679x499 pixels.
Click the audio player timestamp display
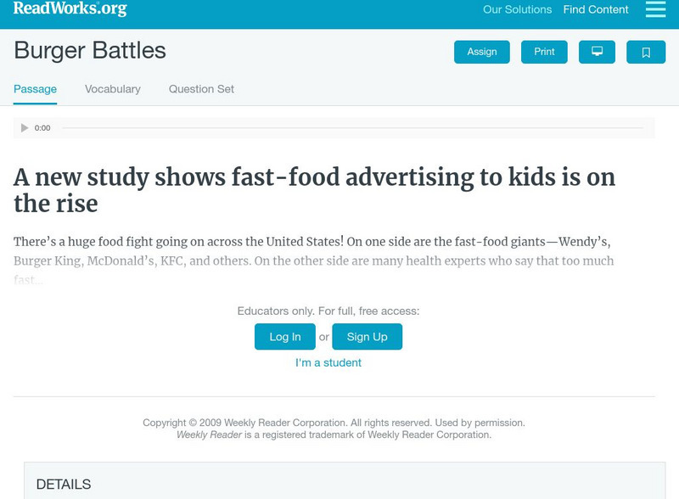pos(40,128)
